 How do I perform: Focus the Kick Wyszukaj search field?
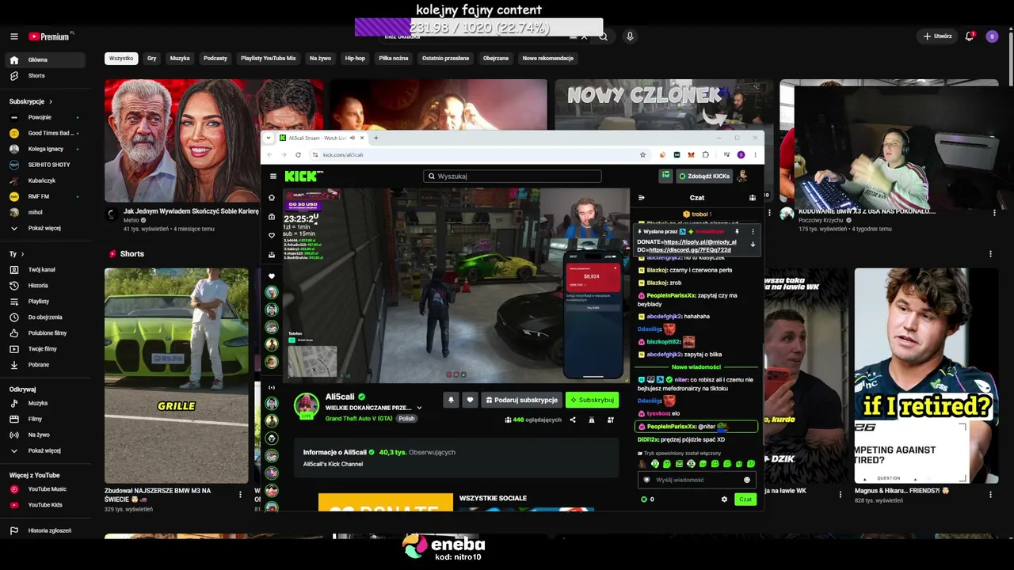[513, 177]
